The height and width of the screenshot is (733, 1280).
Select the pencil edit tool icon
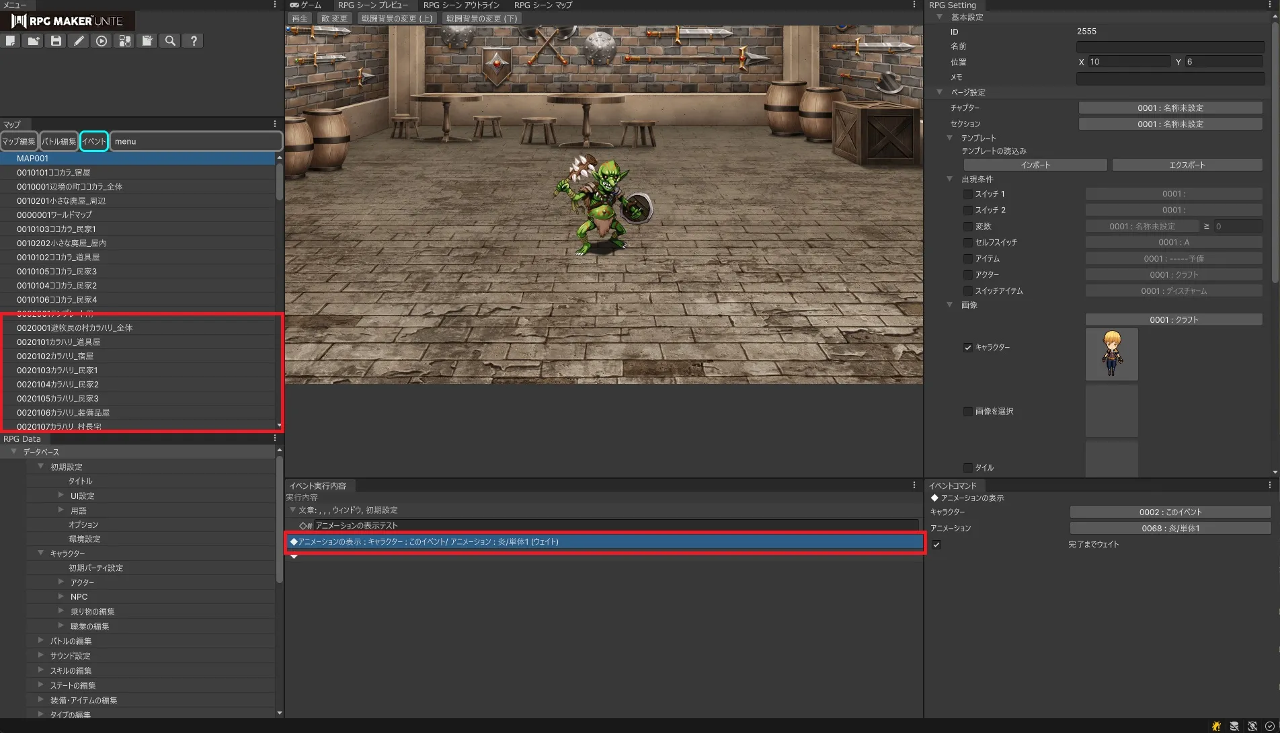[79, 41]
